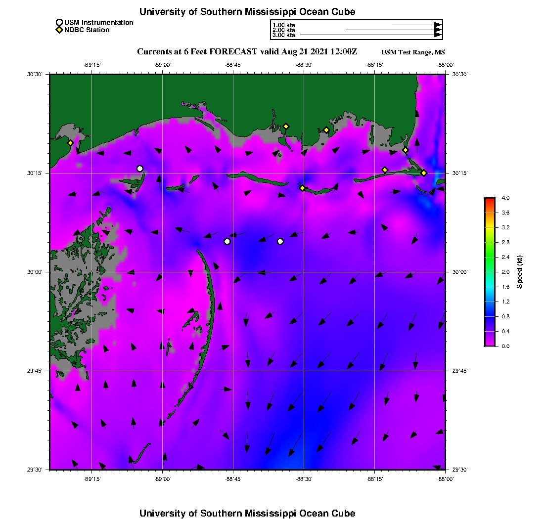Select the easternmost white USM instrument circle

pyautogui.click(x=280, y=241)
